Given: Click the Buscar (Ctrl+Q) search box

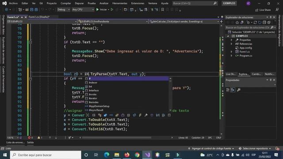Looking at the screenshot, I should click(195, 3).
